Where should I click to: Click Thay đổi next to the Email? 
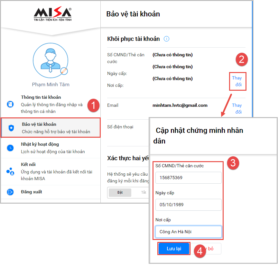tap(237, 108)
